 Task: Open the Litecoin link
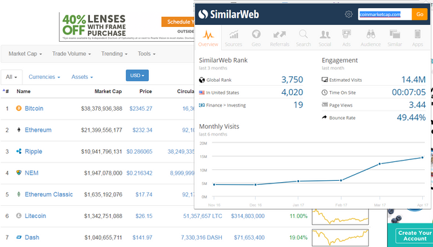[x=35, y=216]
